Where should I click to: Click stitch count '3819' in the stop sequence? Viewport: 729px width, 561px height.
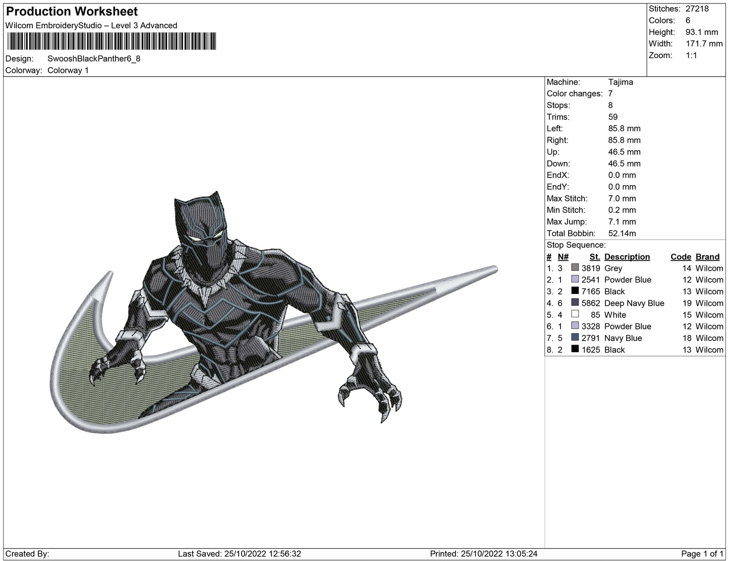pyautogui.click(x=591, y=268)
